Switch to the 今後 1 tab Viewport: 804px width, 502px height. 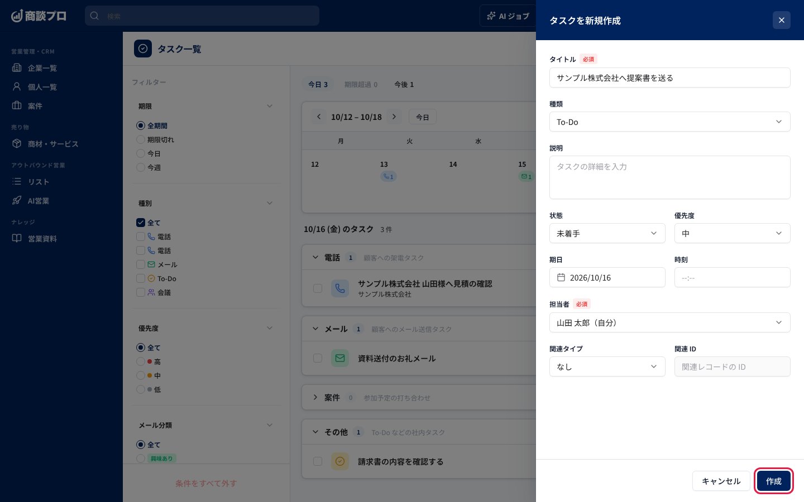[404, 84]
